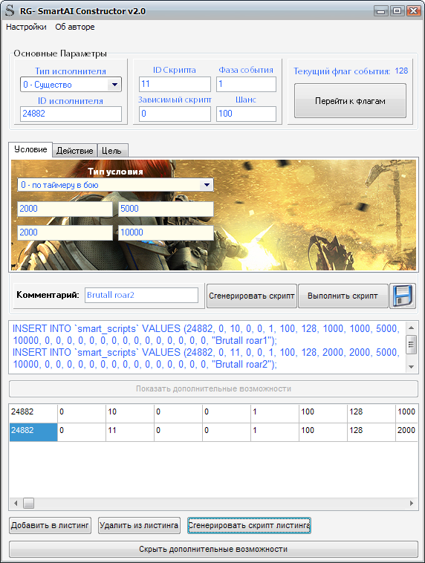
Task: Switch to the Условие tab
Action: click(30, 149)
